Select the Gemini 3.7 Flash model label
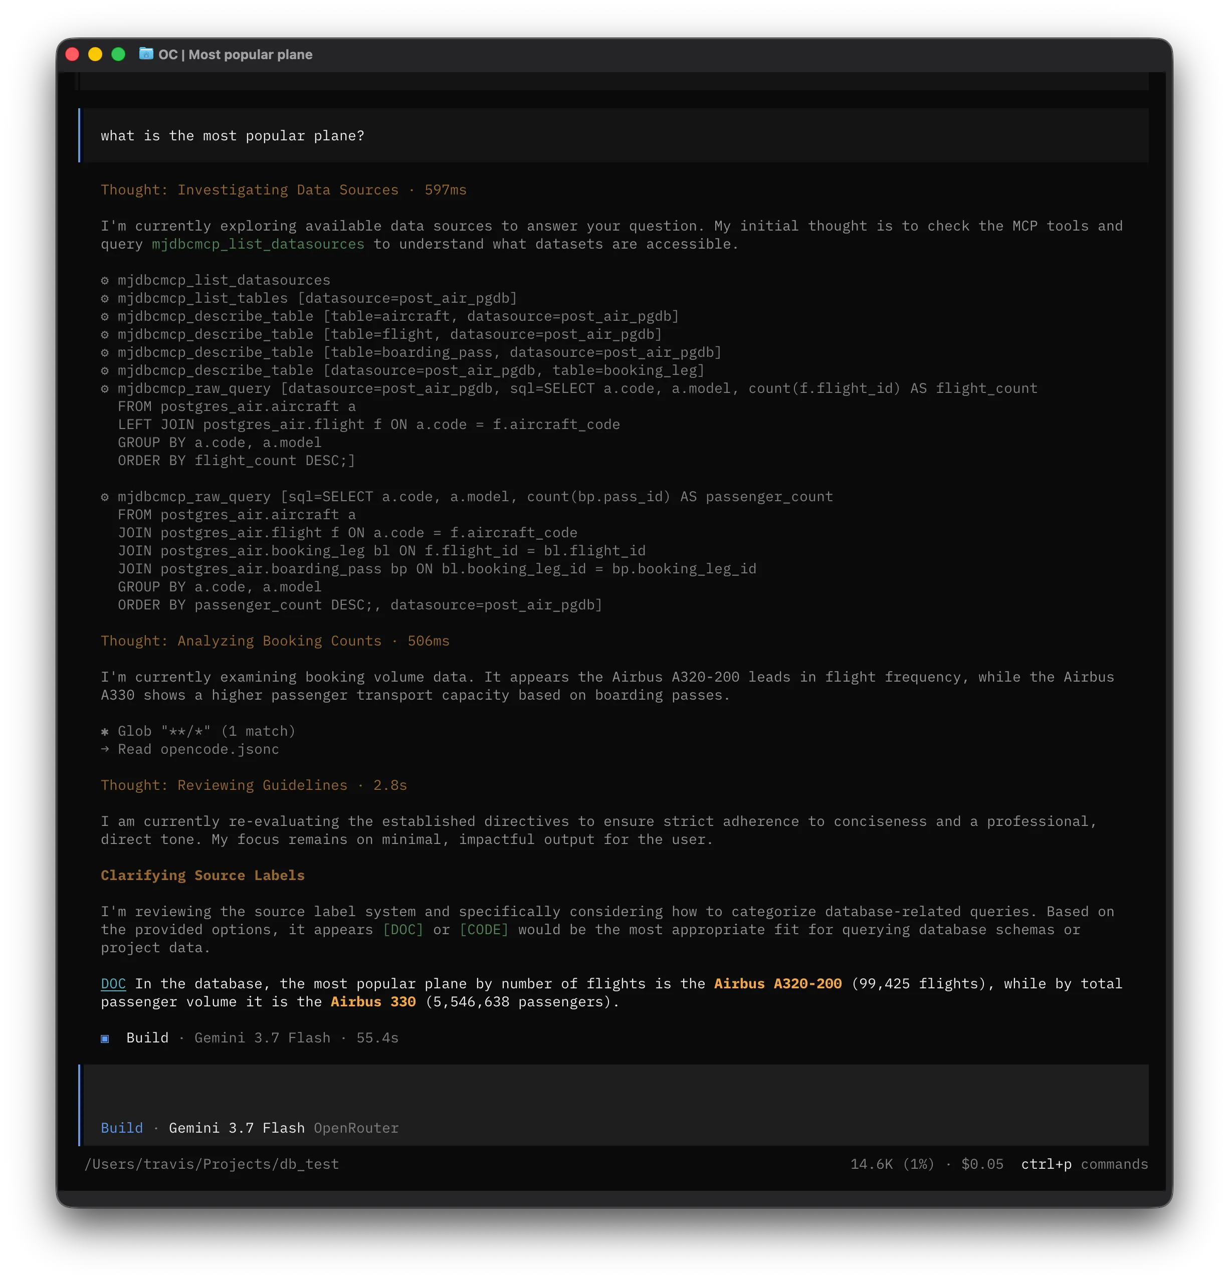 point(237,1128)
